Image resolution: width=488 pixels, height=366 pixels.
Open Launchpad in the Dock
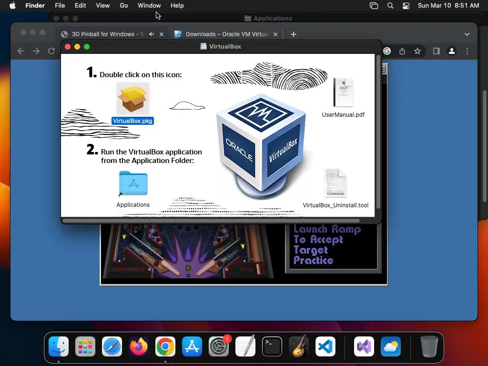[x=85, y=346]
